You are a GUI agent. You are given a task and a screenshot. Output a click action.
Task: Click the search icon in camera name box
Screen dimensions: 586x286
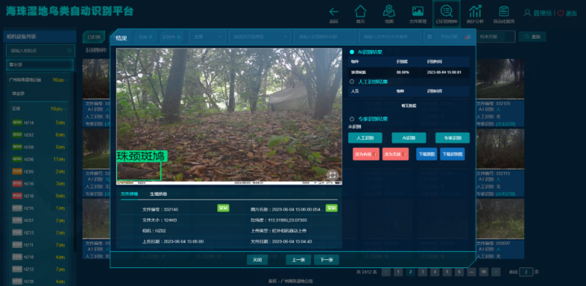[69, 51]
